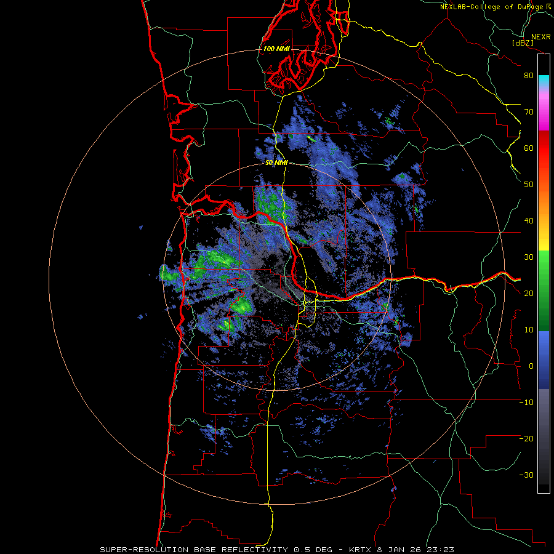The height and width of the screenshot is (554, 554).
Task: Click the "0.5 DEG" elevation angle text
Action: click(x=313, y=550)
